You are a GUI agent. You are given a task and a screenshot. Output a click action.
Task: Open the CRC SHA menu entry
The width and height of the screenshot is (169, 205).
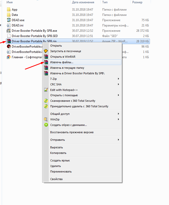pos(82,84)
